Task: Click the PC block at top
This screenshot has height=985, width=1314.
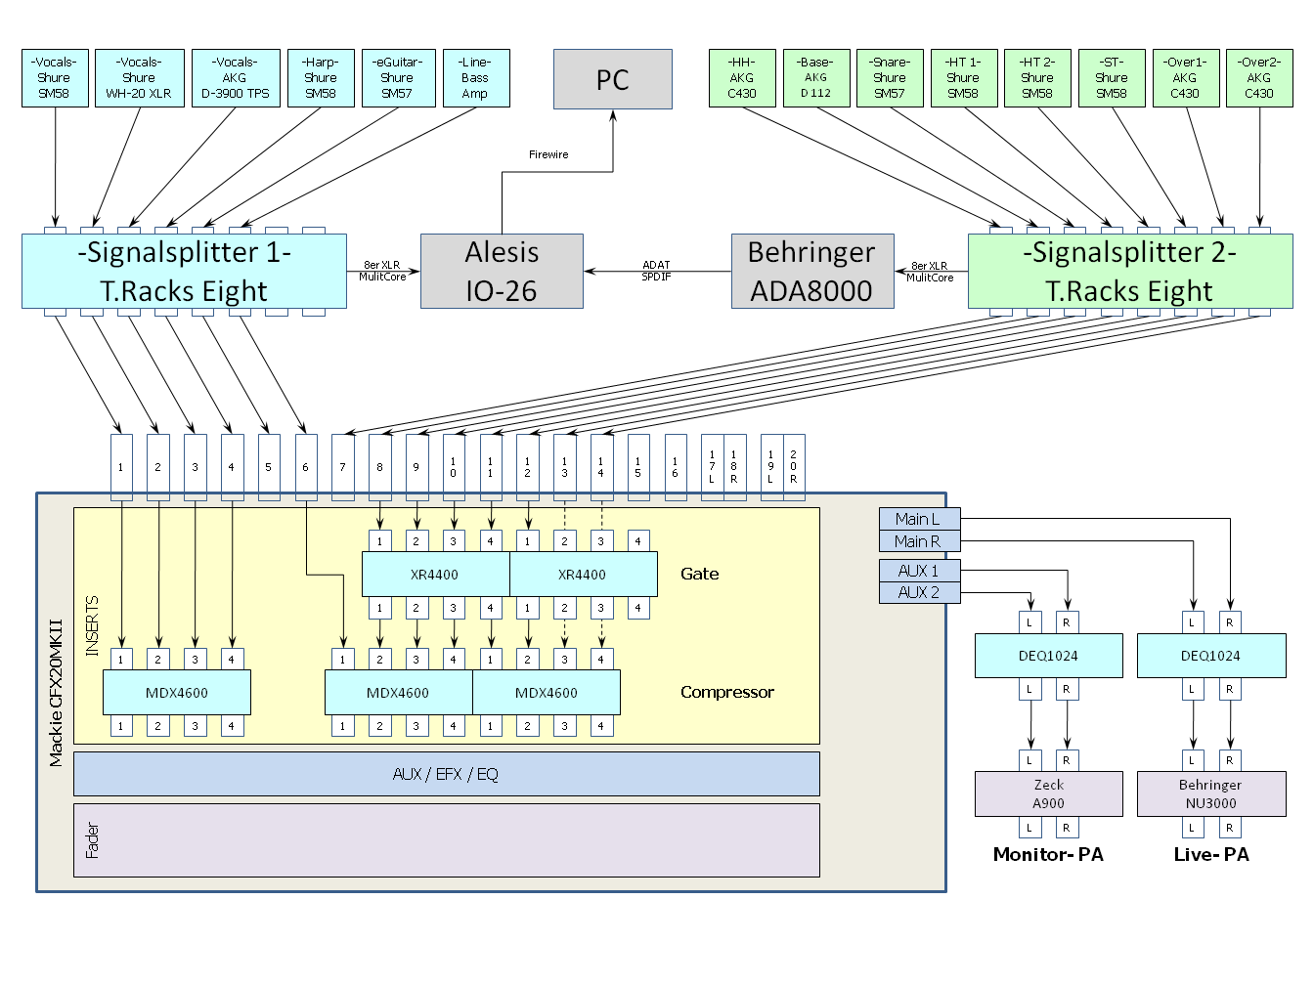Action: click(613, 79)
